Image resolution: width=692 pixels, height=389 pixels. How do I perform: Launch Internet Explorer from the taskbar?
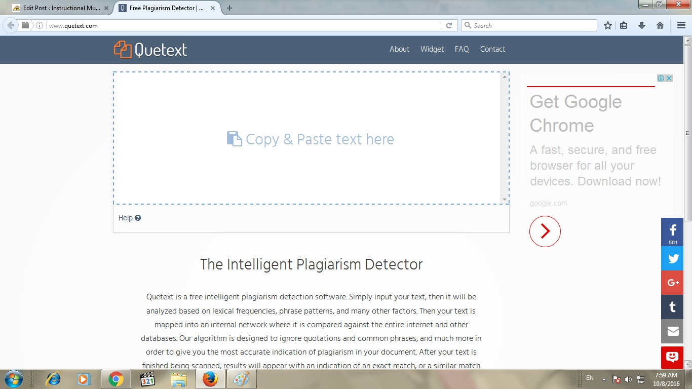point(53,379)
